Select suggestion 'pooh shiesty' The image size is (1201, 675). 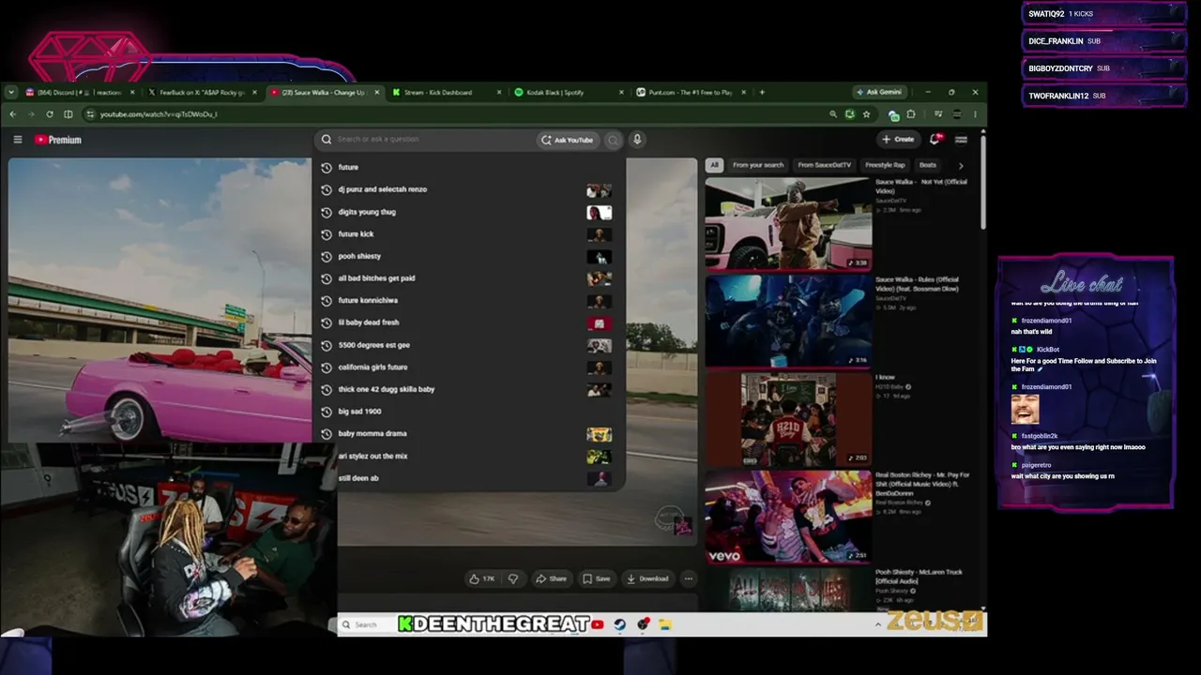click(x=469, y=256)
